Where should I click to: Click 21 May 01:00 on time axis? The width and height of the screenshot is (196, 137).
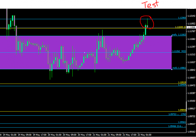[x=99, y=135]
